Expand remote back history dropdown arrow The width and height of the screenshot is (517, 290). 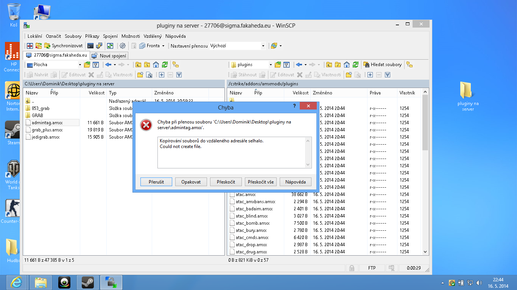(x=305, y=65)
